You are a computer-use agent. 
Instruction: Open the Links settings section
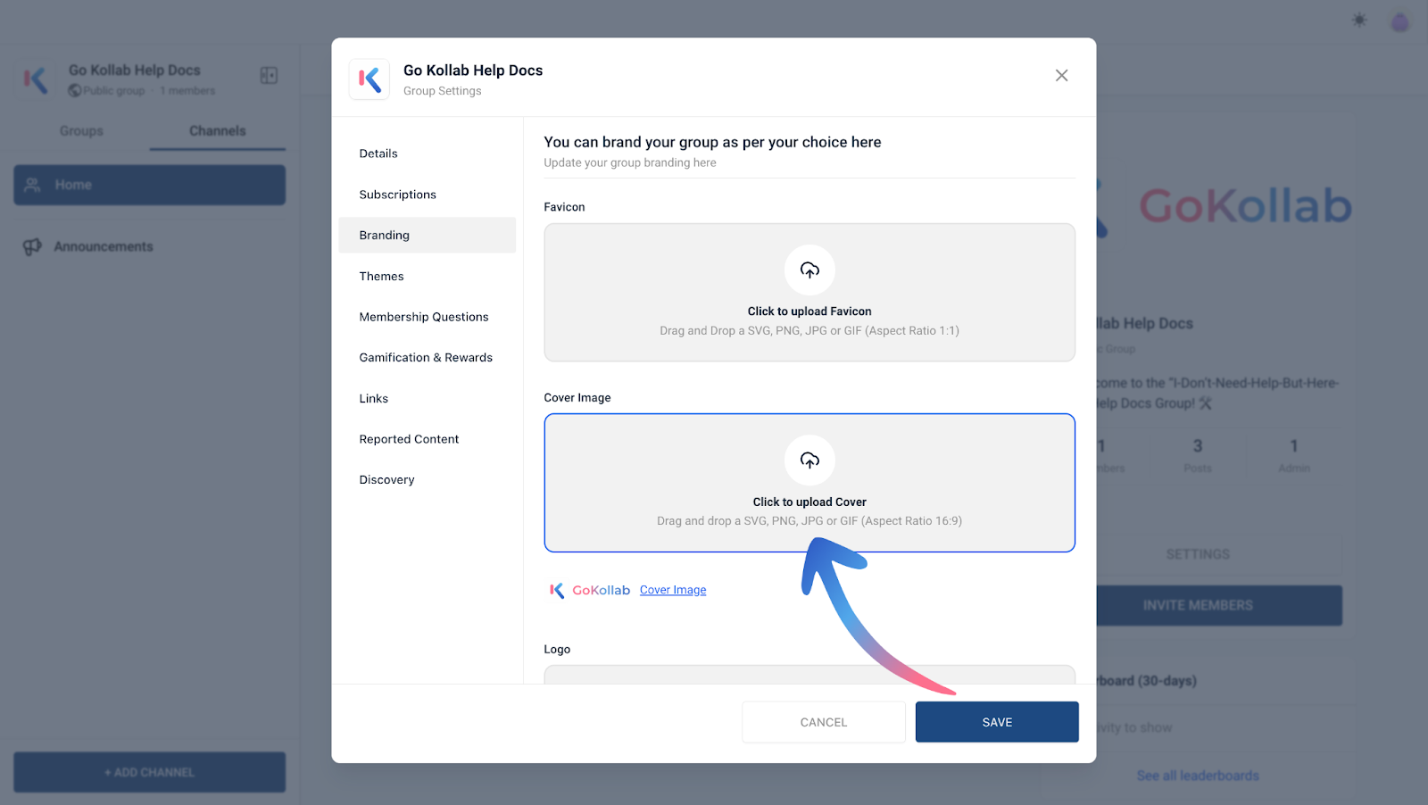click(427, 398)
